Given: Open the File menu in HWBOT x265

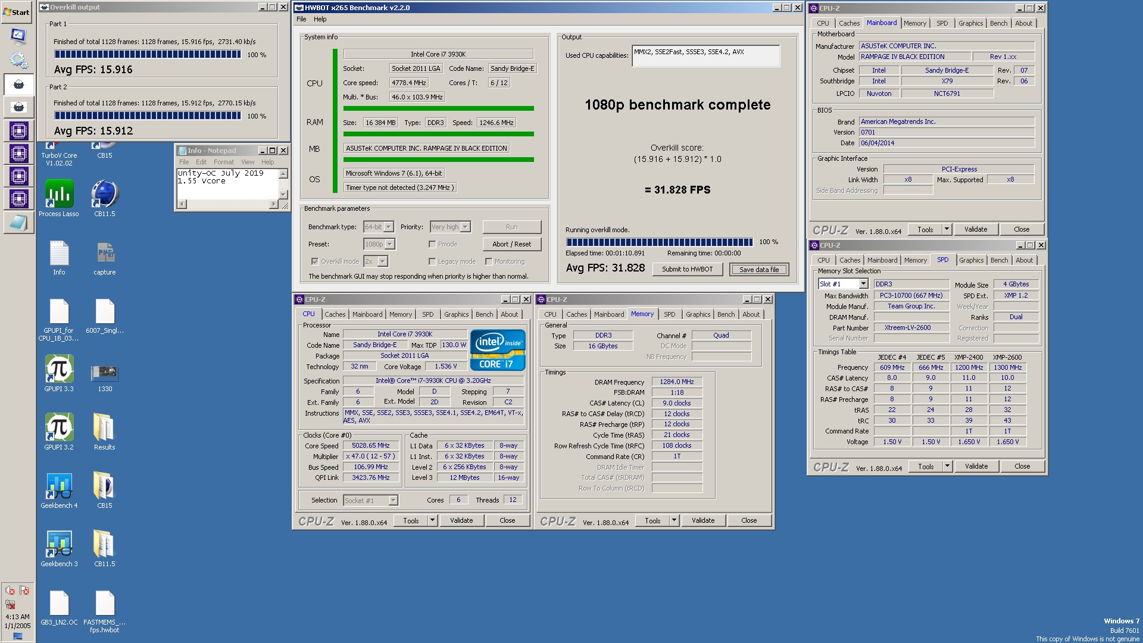Looking at the screenshot, I should click(301, 19).
